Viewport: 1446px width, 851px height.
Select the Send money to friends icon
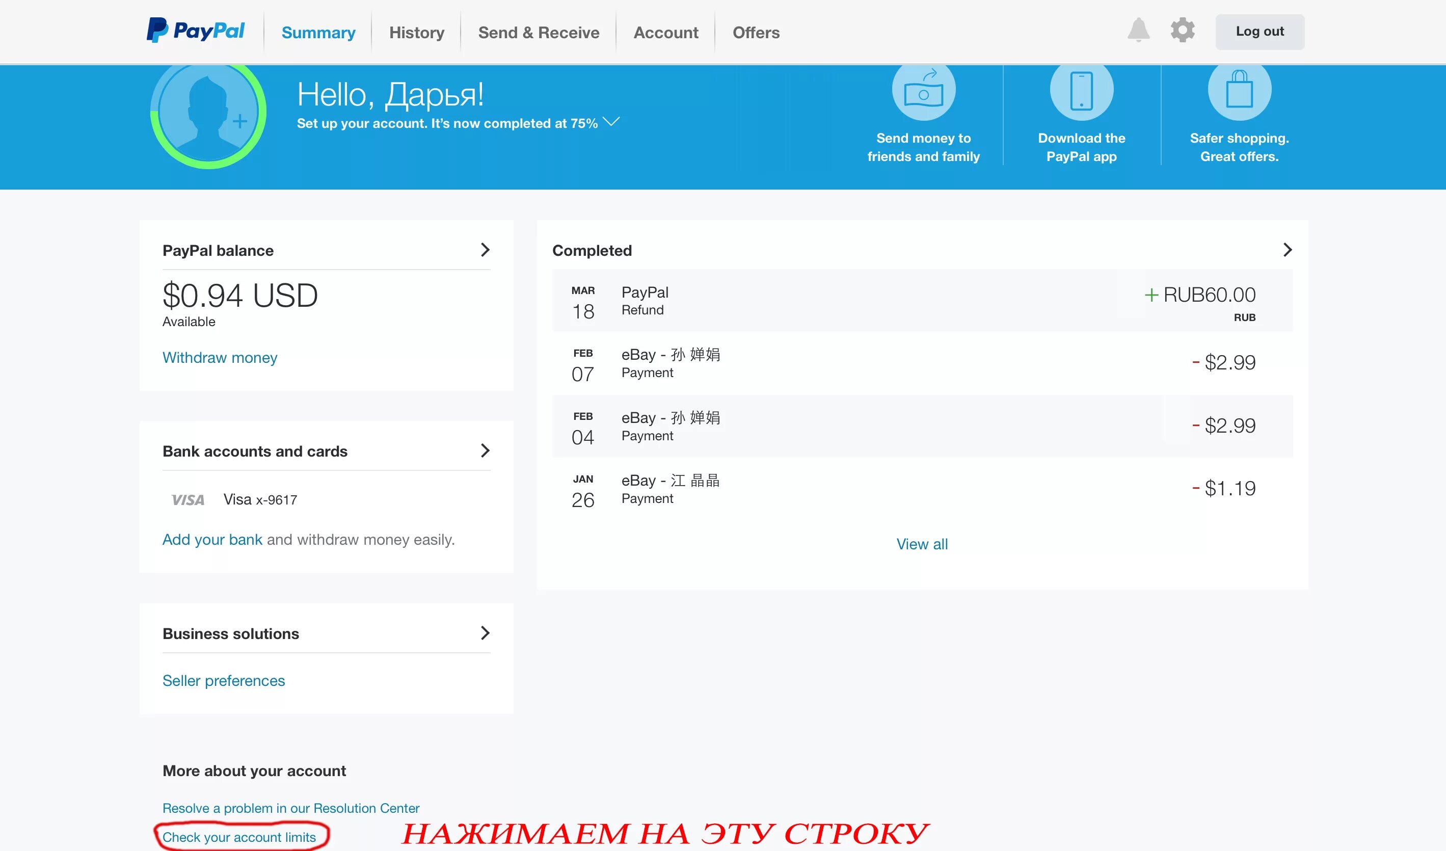(x=923, y=91)
